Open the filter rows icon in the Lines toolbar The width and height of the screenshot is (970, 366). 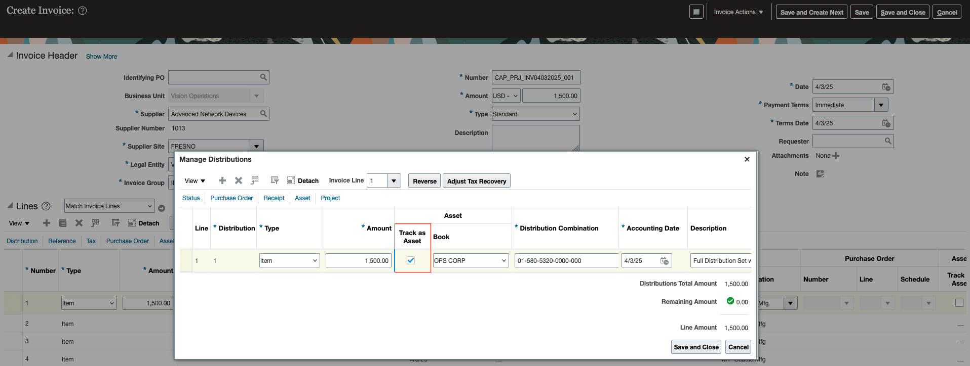pos(115,223)
